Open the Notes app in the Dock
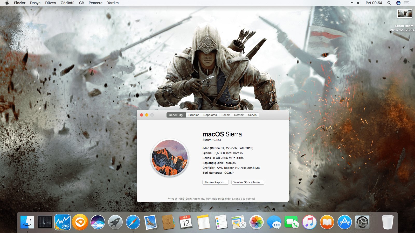Viewport: 415px width, 233px height. point(204,222)
